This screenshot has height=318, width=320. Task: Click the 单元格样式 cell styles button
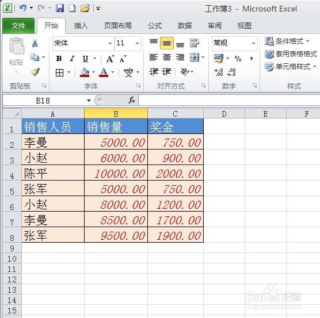tap(290, 67)
